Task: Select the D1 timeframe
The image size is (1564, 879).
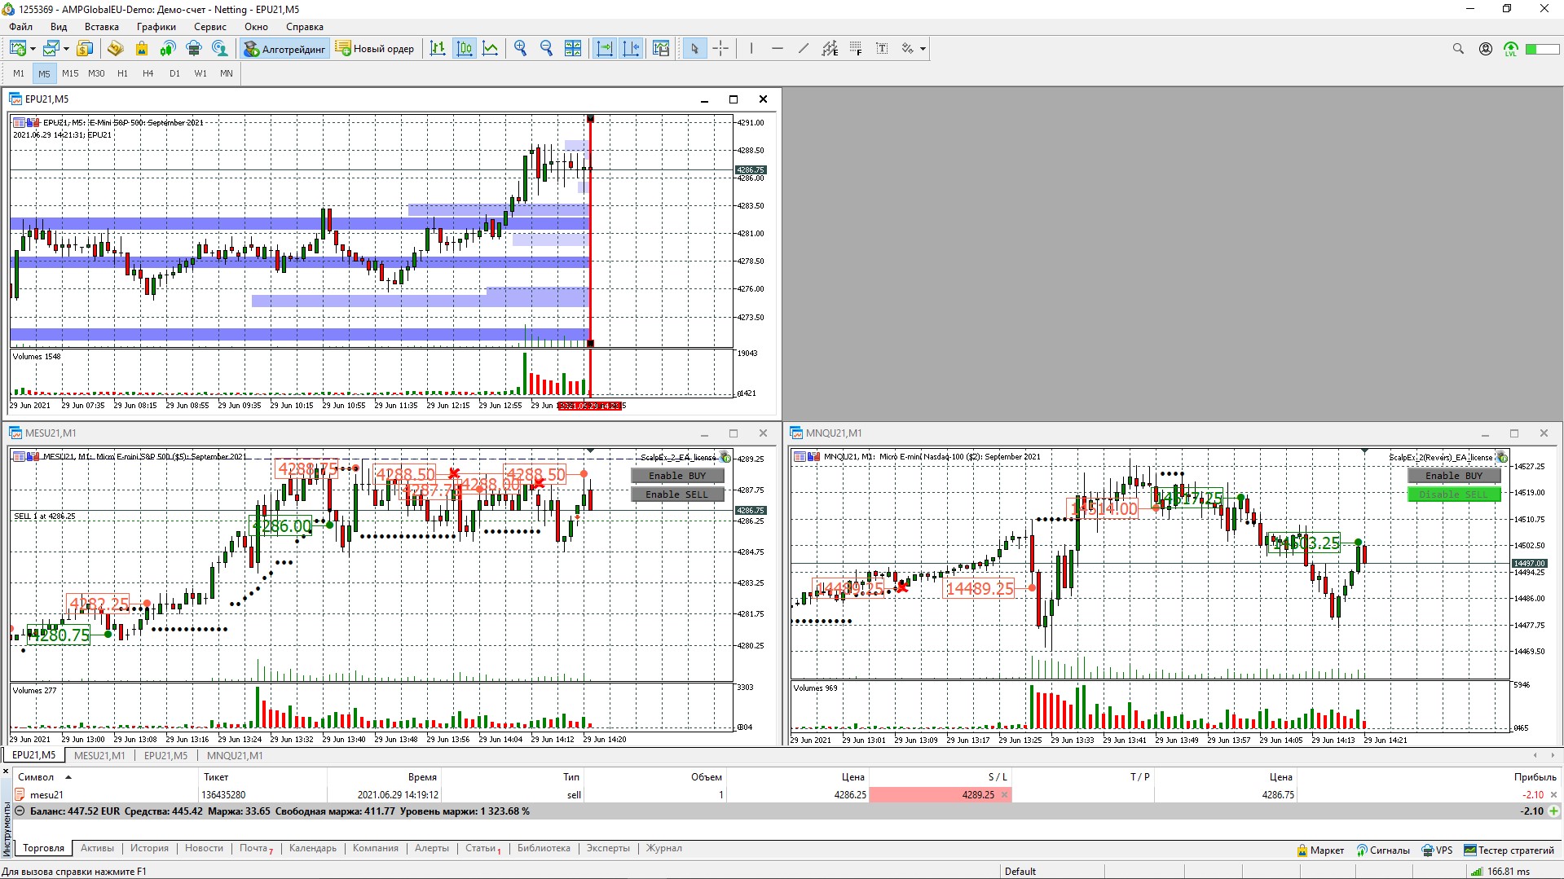Action: pos(174,73)
